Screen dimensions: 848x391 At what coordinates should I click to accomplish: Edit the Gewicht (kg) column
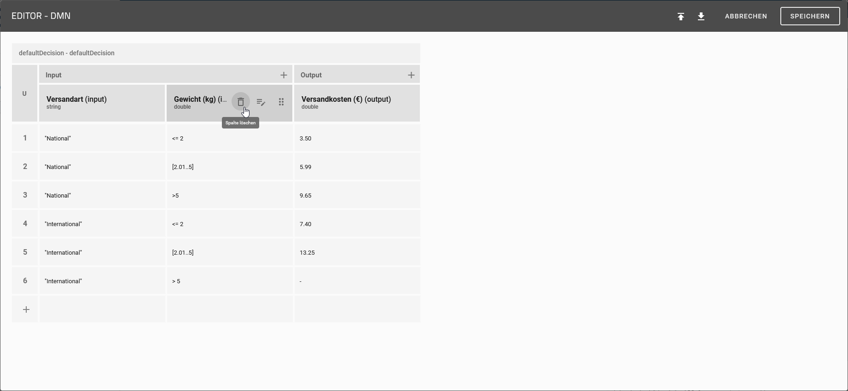261,102
